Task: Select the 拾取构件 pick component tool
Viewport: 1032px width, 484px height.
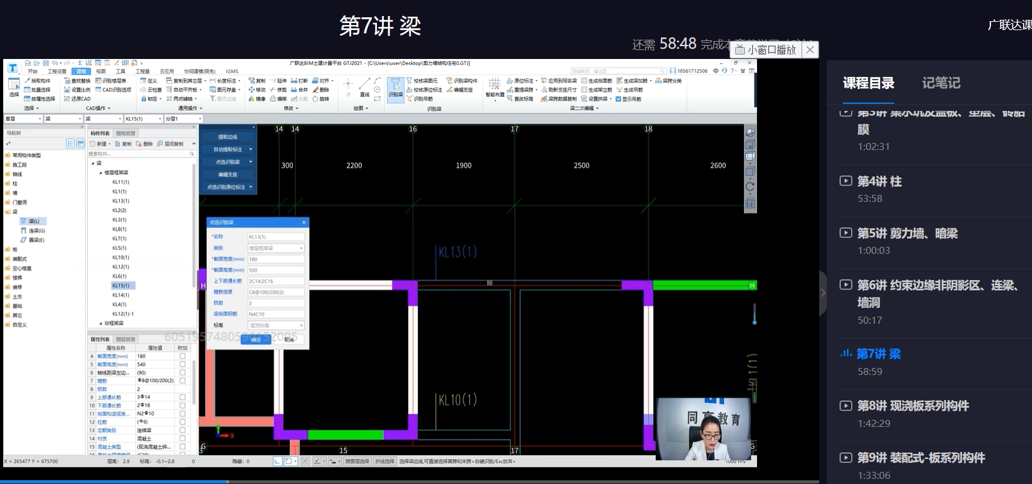Action: pos(38,81)
